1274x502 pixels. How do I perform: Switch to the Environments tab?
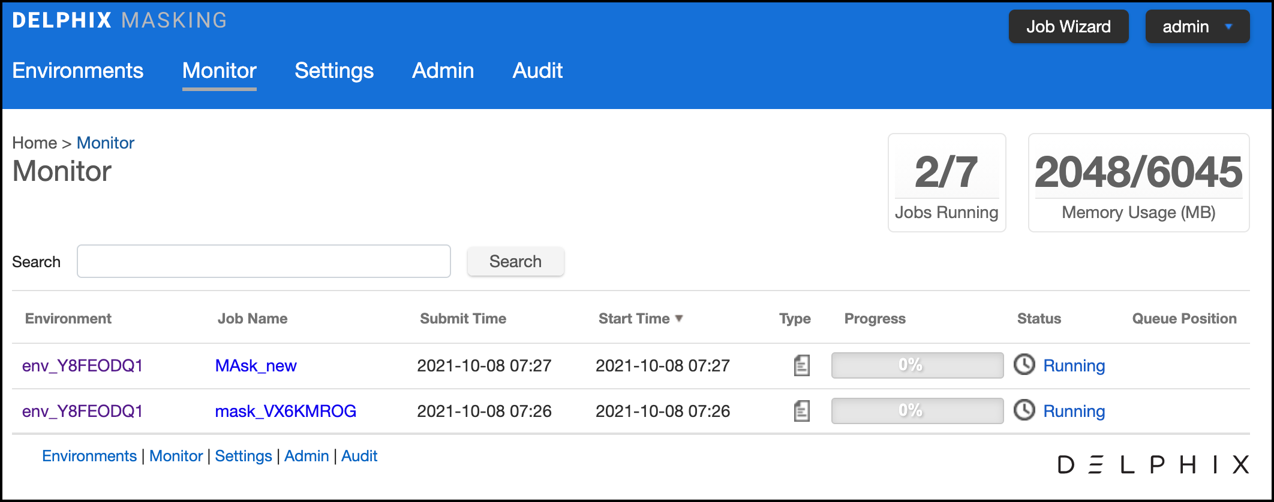[x=78, y=71]
